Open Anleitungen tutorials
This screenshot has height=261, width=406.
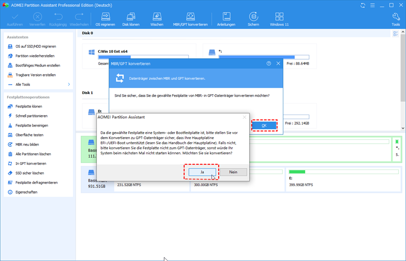coord(226,19)
